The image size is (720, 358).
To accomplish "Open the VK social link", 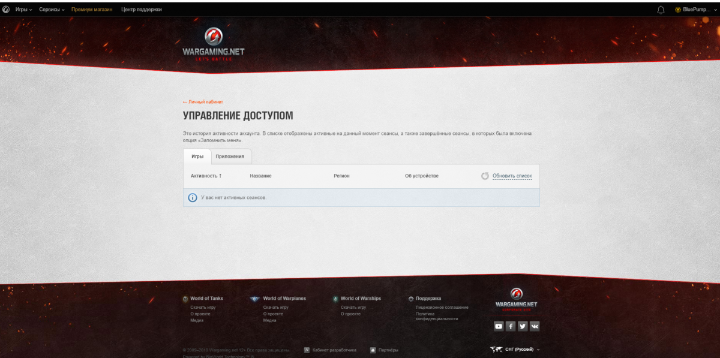I will pos(535,326).
